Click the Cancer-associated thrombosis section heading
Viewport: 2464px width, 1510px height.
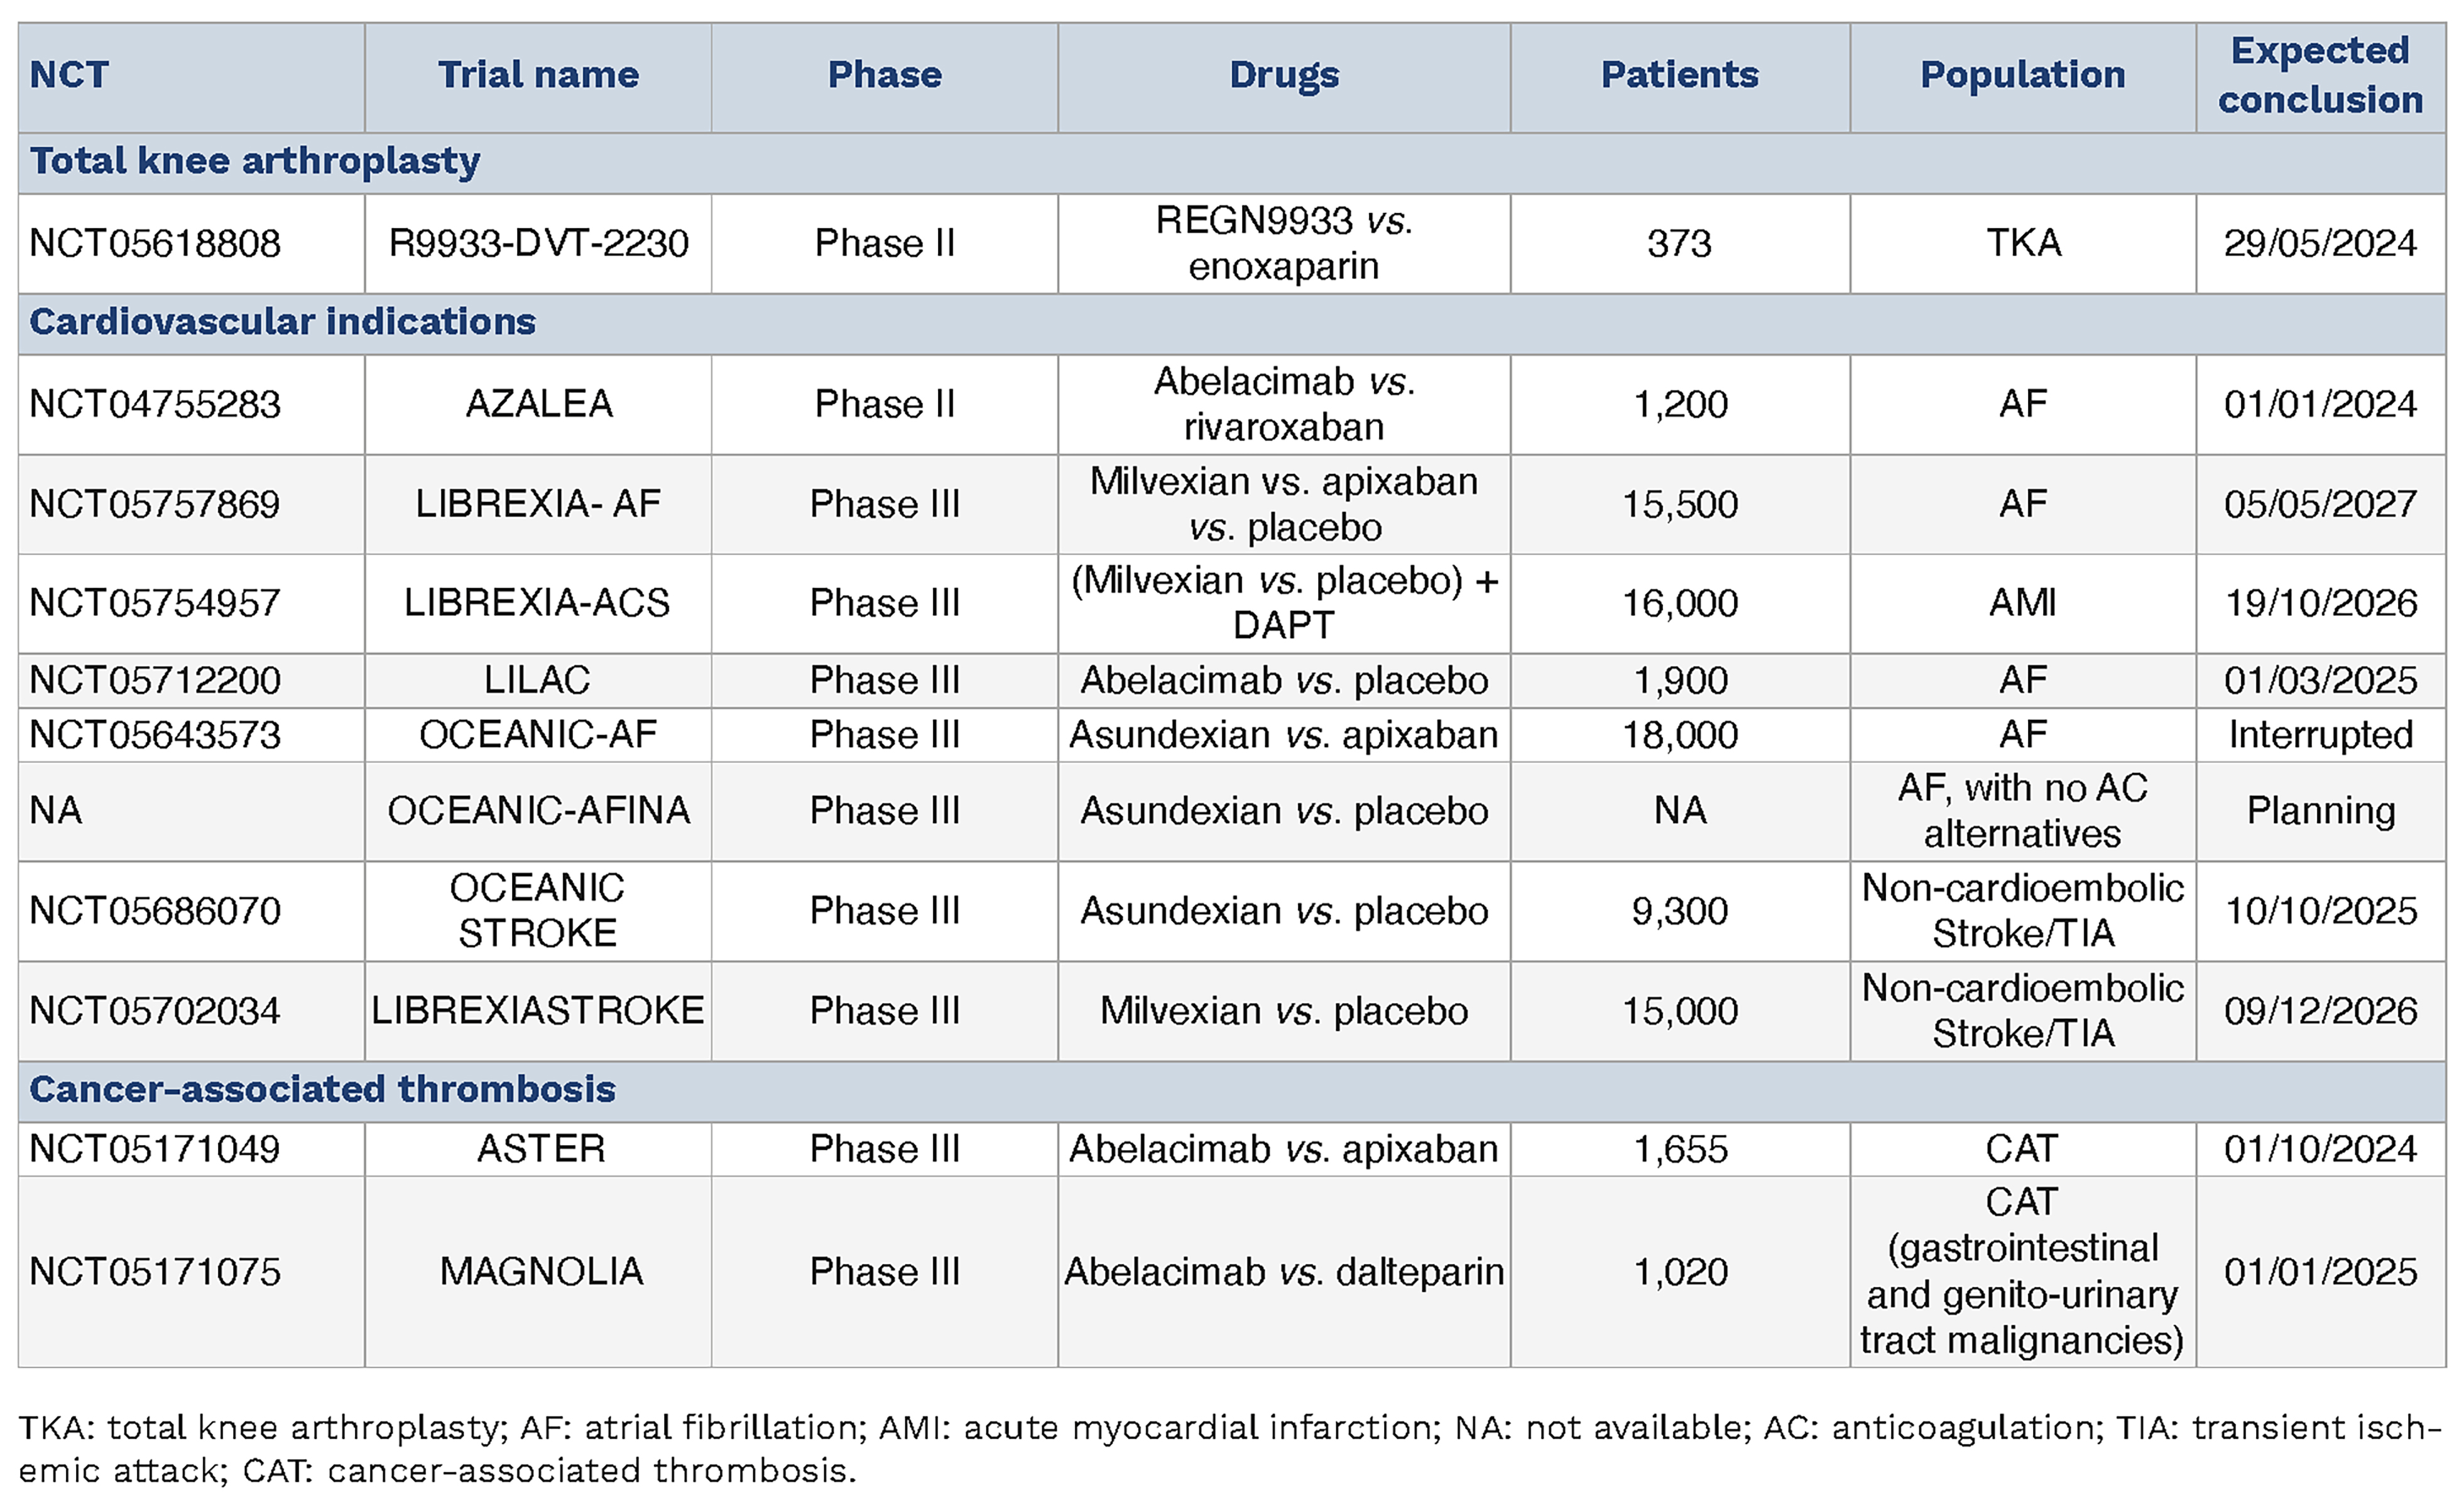tap(322, 1089)
